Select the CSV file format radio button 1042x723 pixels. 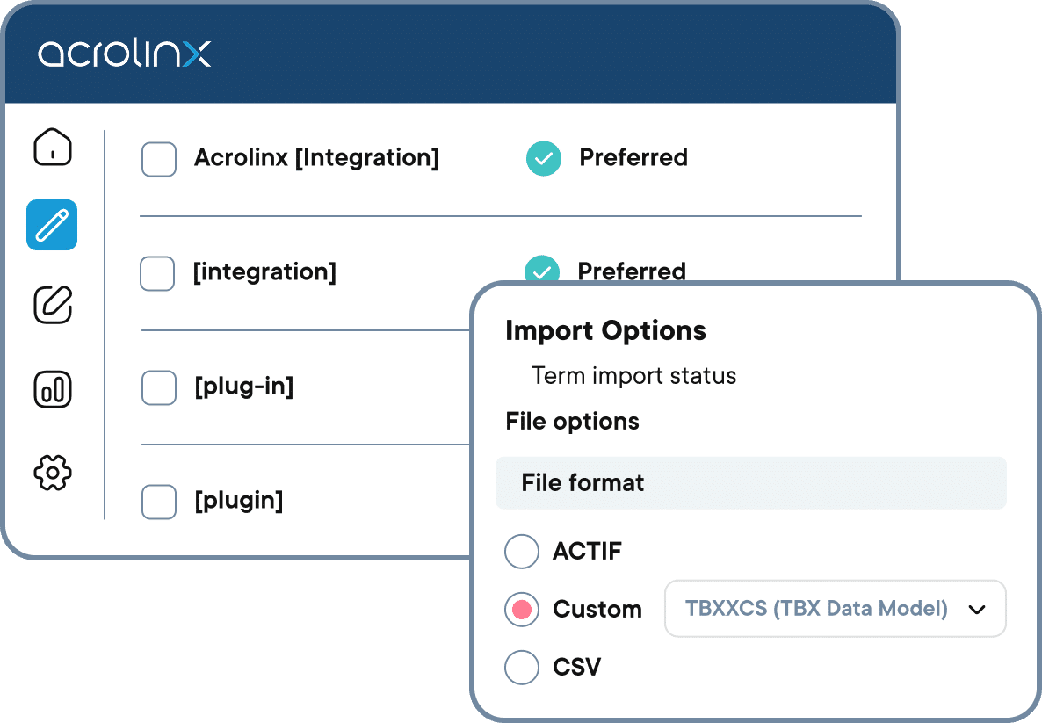[522, 667]
